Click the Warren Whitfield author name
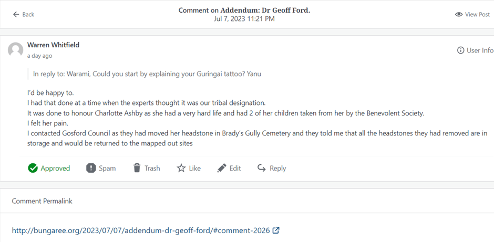494x242 pixels. 53,45
